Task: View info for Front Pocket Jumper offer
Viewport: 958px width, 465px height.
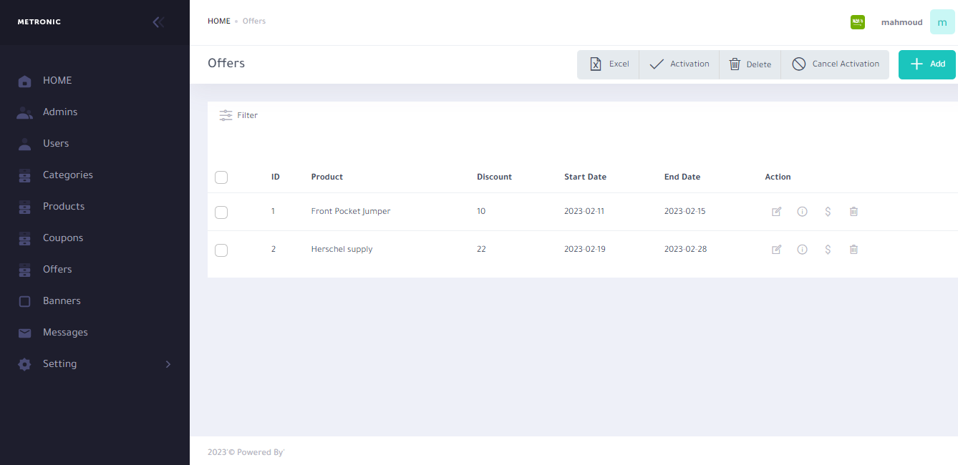Action: (802, 212)
